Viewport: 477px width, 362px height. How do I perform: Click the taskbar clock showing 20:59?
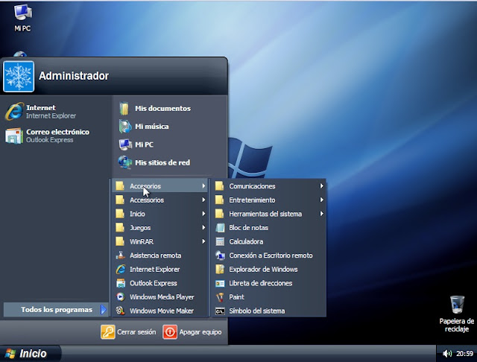click(x=464, y=354)
